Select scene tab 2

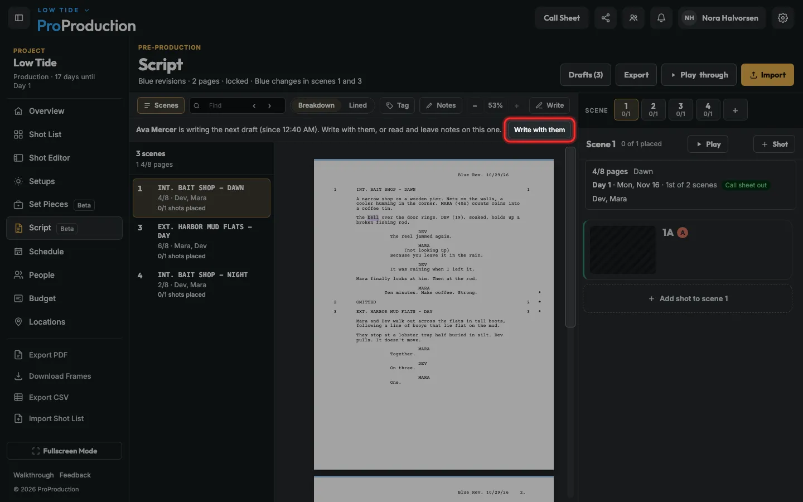[x=653, y=110]
